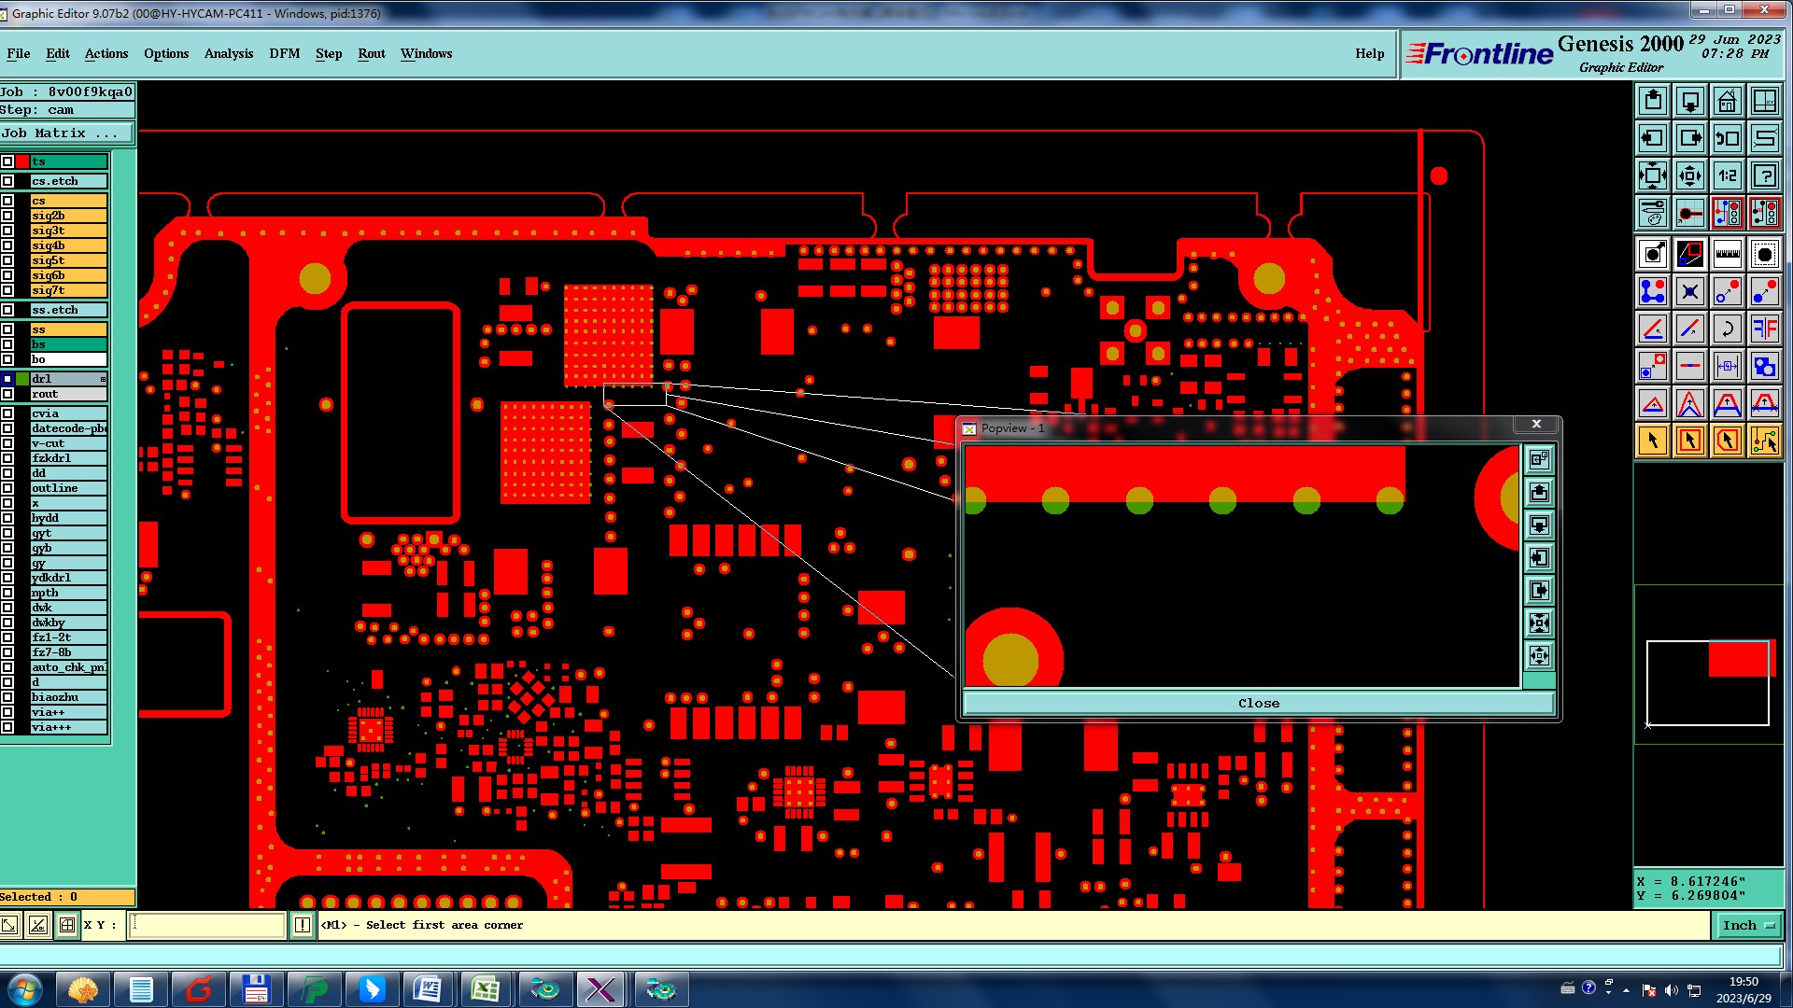Open the wrench and palette settings icon
The height and width of the screenshot is (1008, 1793).
[1652, 213]
